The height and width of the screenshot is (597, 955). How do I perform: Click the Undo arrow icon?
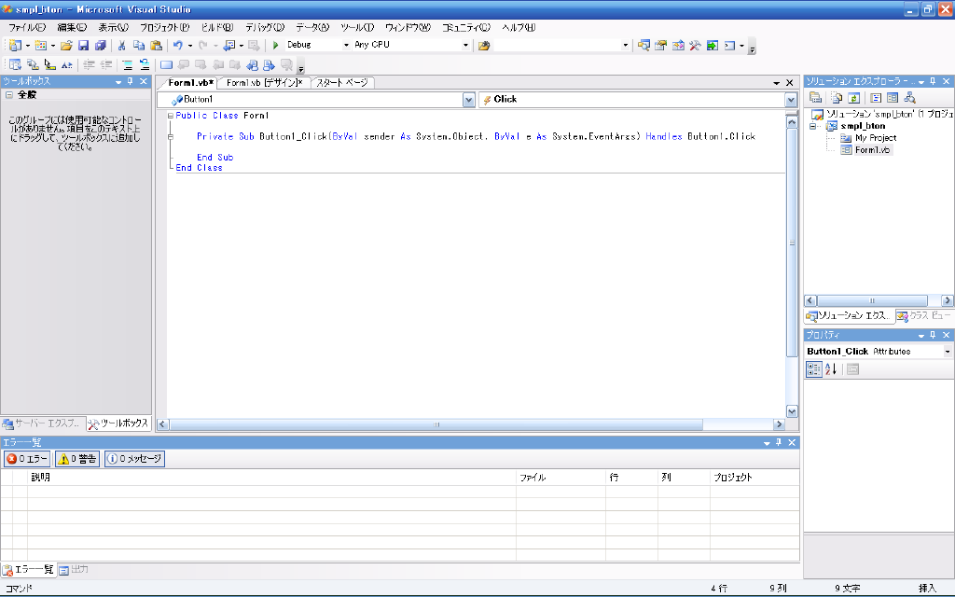[x=178, y=46]
